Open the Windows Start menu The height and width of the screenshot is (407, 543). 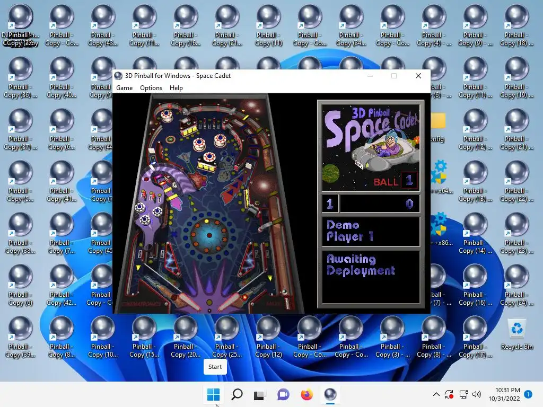pyautogui.click(x=213, y=394)
